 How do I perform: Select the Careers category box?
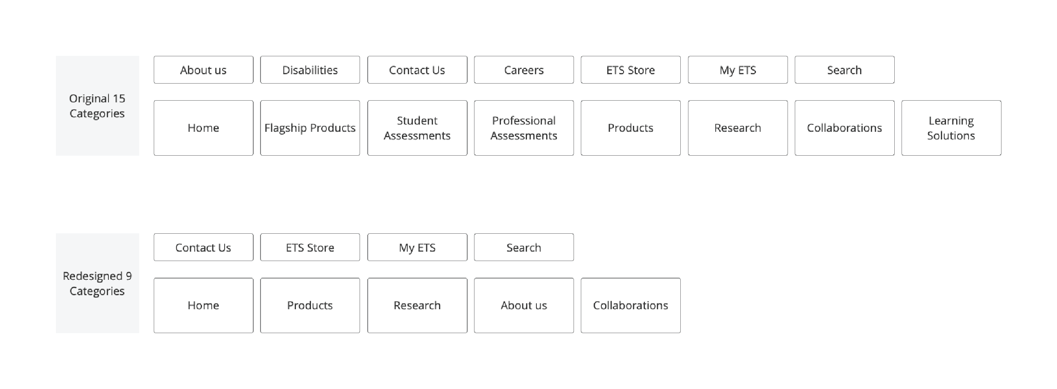(x=524, y=70)
